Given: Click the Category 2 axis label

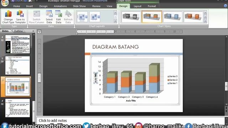Looking at the screenshot, I should coord(124,97).
